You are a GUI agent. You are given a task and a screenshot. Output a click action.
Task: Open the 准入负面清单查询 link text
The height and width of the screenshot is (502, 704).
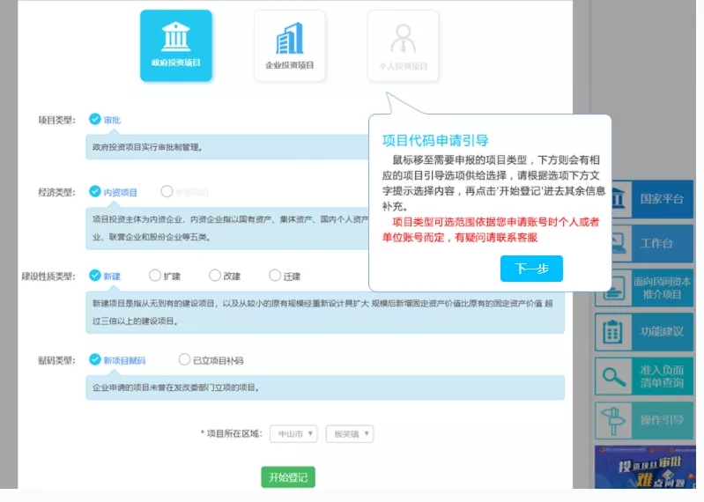coord(662,376)
